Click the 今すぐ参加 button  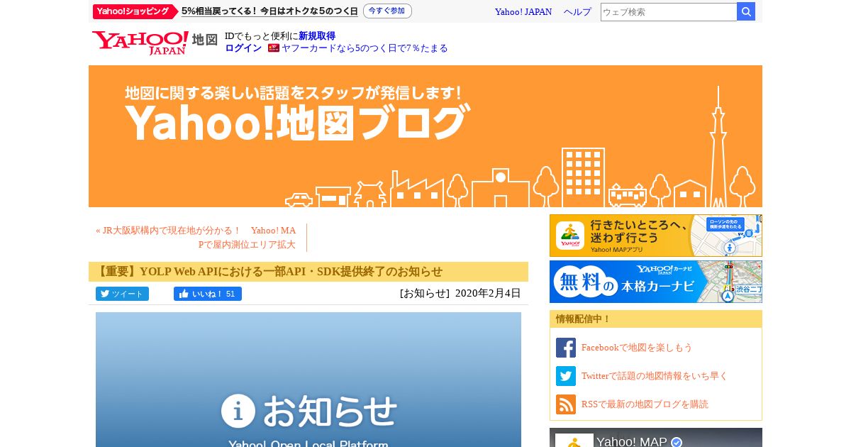click(x=387, y=11)
